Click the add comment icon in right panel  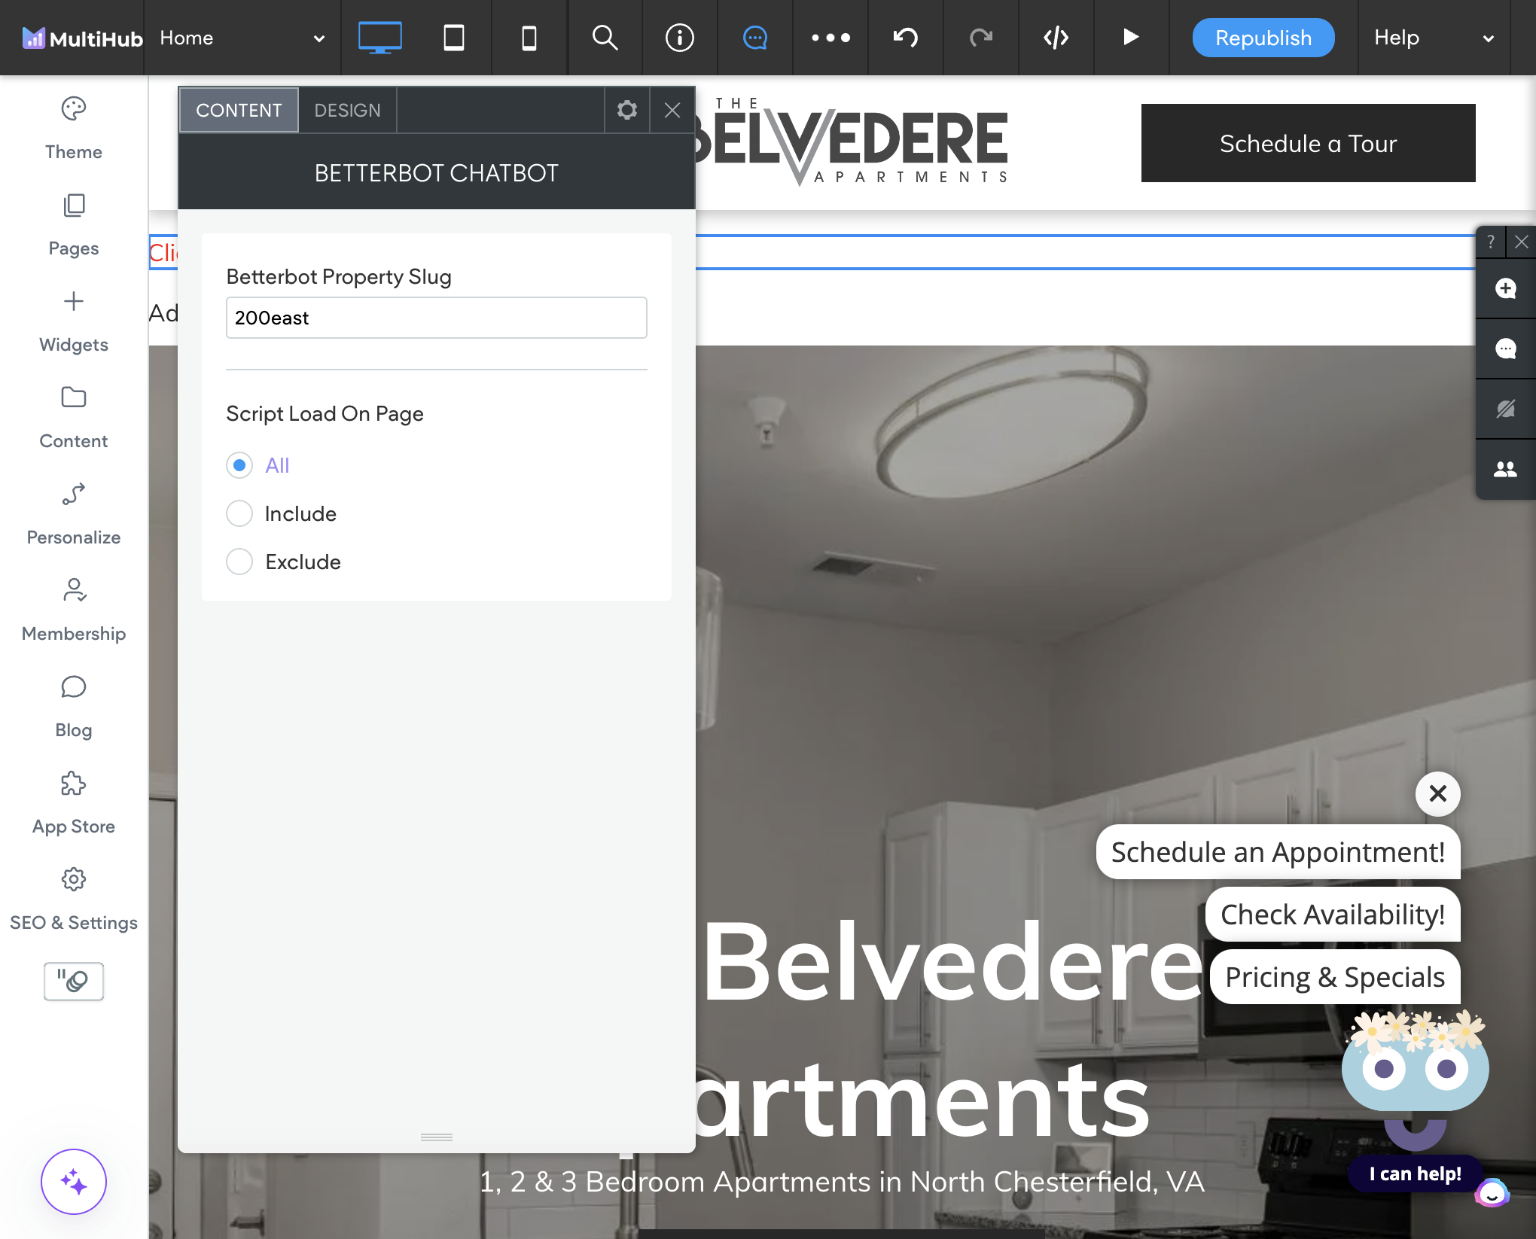click(x=1506, y=288)
